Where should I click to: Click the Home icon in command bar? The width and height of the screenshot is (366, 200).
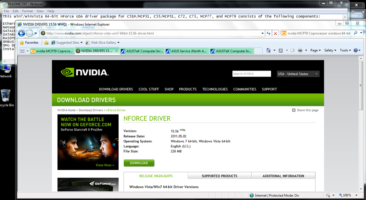tap(268, 50)
